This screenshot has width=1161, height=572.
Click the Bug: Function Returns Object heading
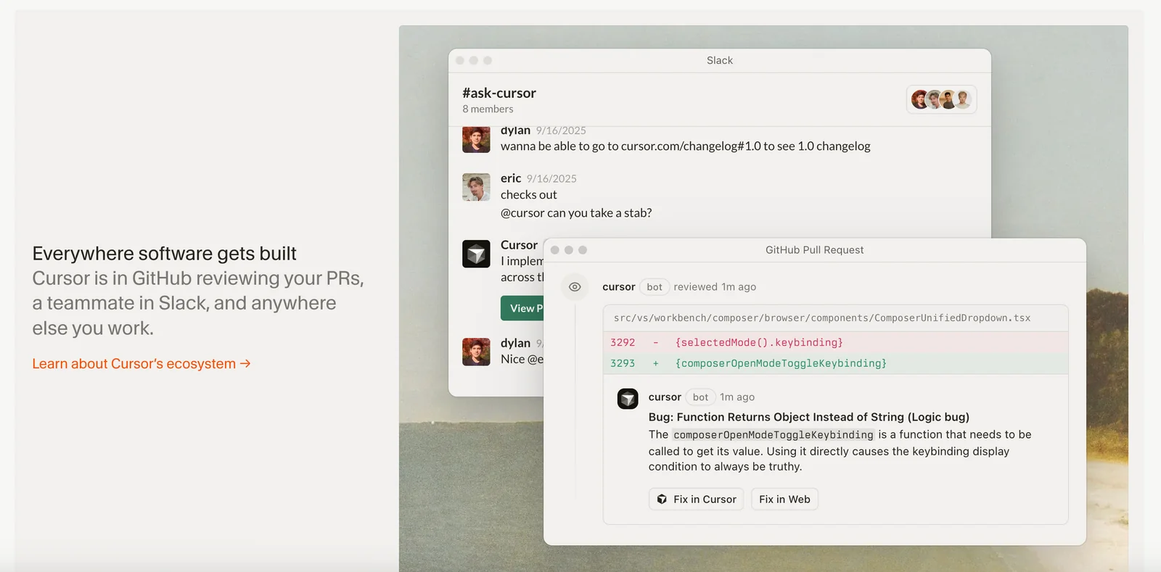click(808, 417)
